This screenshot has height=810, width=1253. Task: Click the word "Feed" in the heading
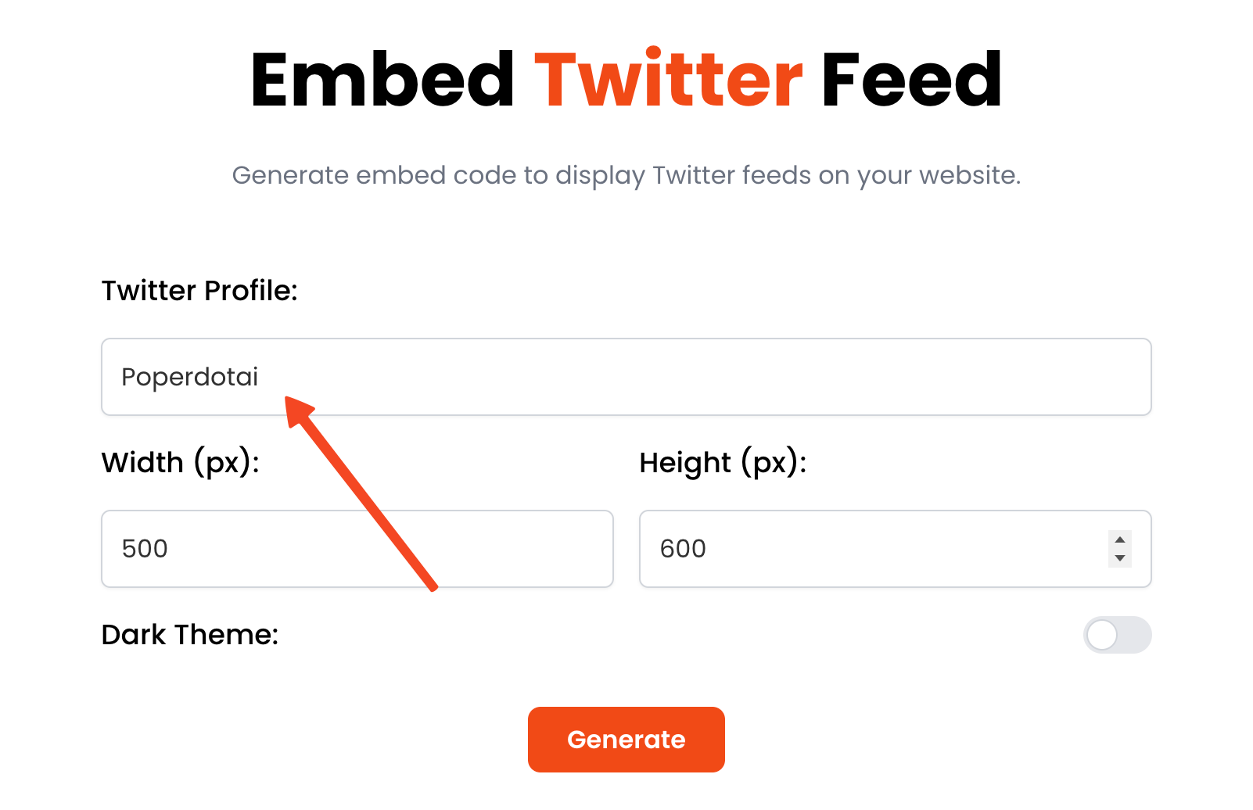911,80
